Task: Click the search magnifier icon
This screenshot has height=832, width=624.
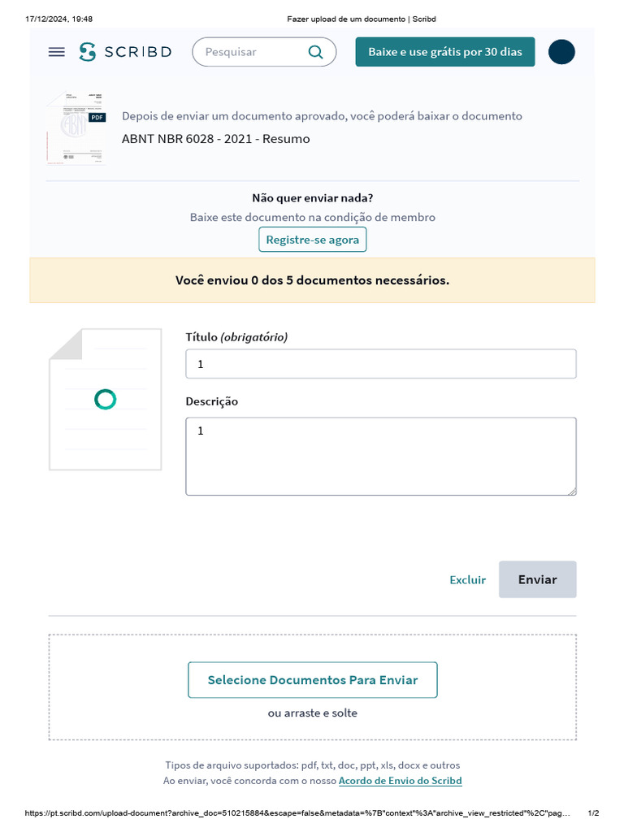Action: pos(316,52)
